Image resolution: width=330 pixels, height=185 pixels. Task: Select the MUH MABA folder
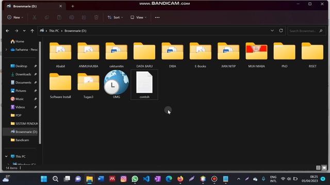256,55
